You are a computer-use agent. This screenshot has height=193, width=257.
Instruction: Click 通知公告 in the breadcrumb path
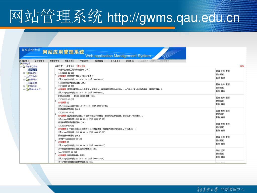[x=81, y=66]
